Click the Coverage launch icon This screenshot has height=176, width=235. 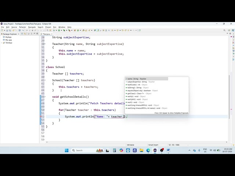point(65,30)
